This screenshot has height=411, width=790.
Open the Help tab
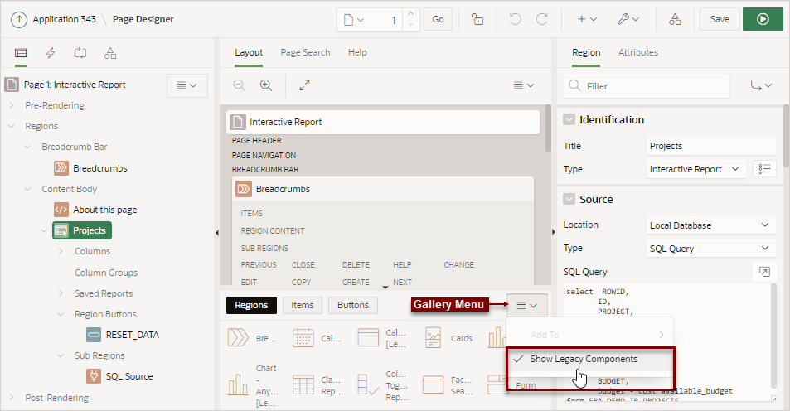click(x=357, y=52)
